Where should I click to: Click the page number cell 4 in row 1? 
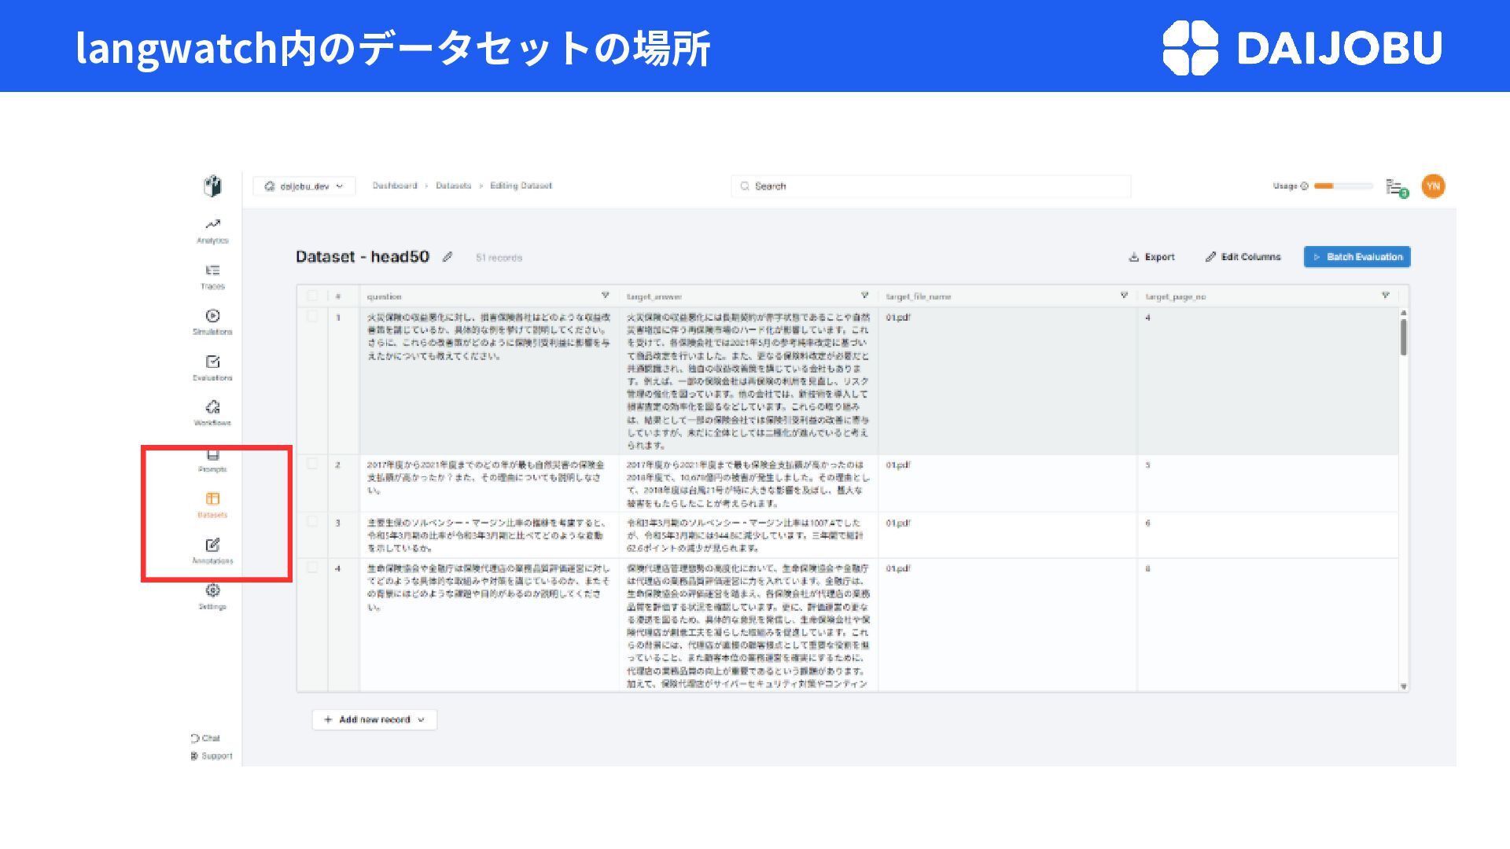(x=1268, y=380)
